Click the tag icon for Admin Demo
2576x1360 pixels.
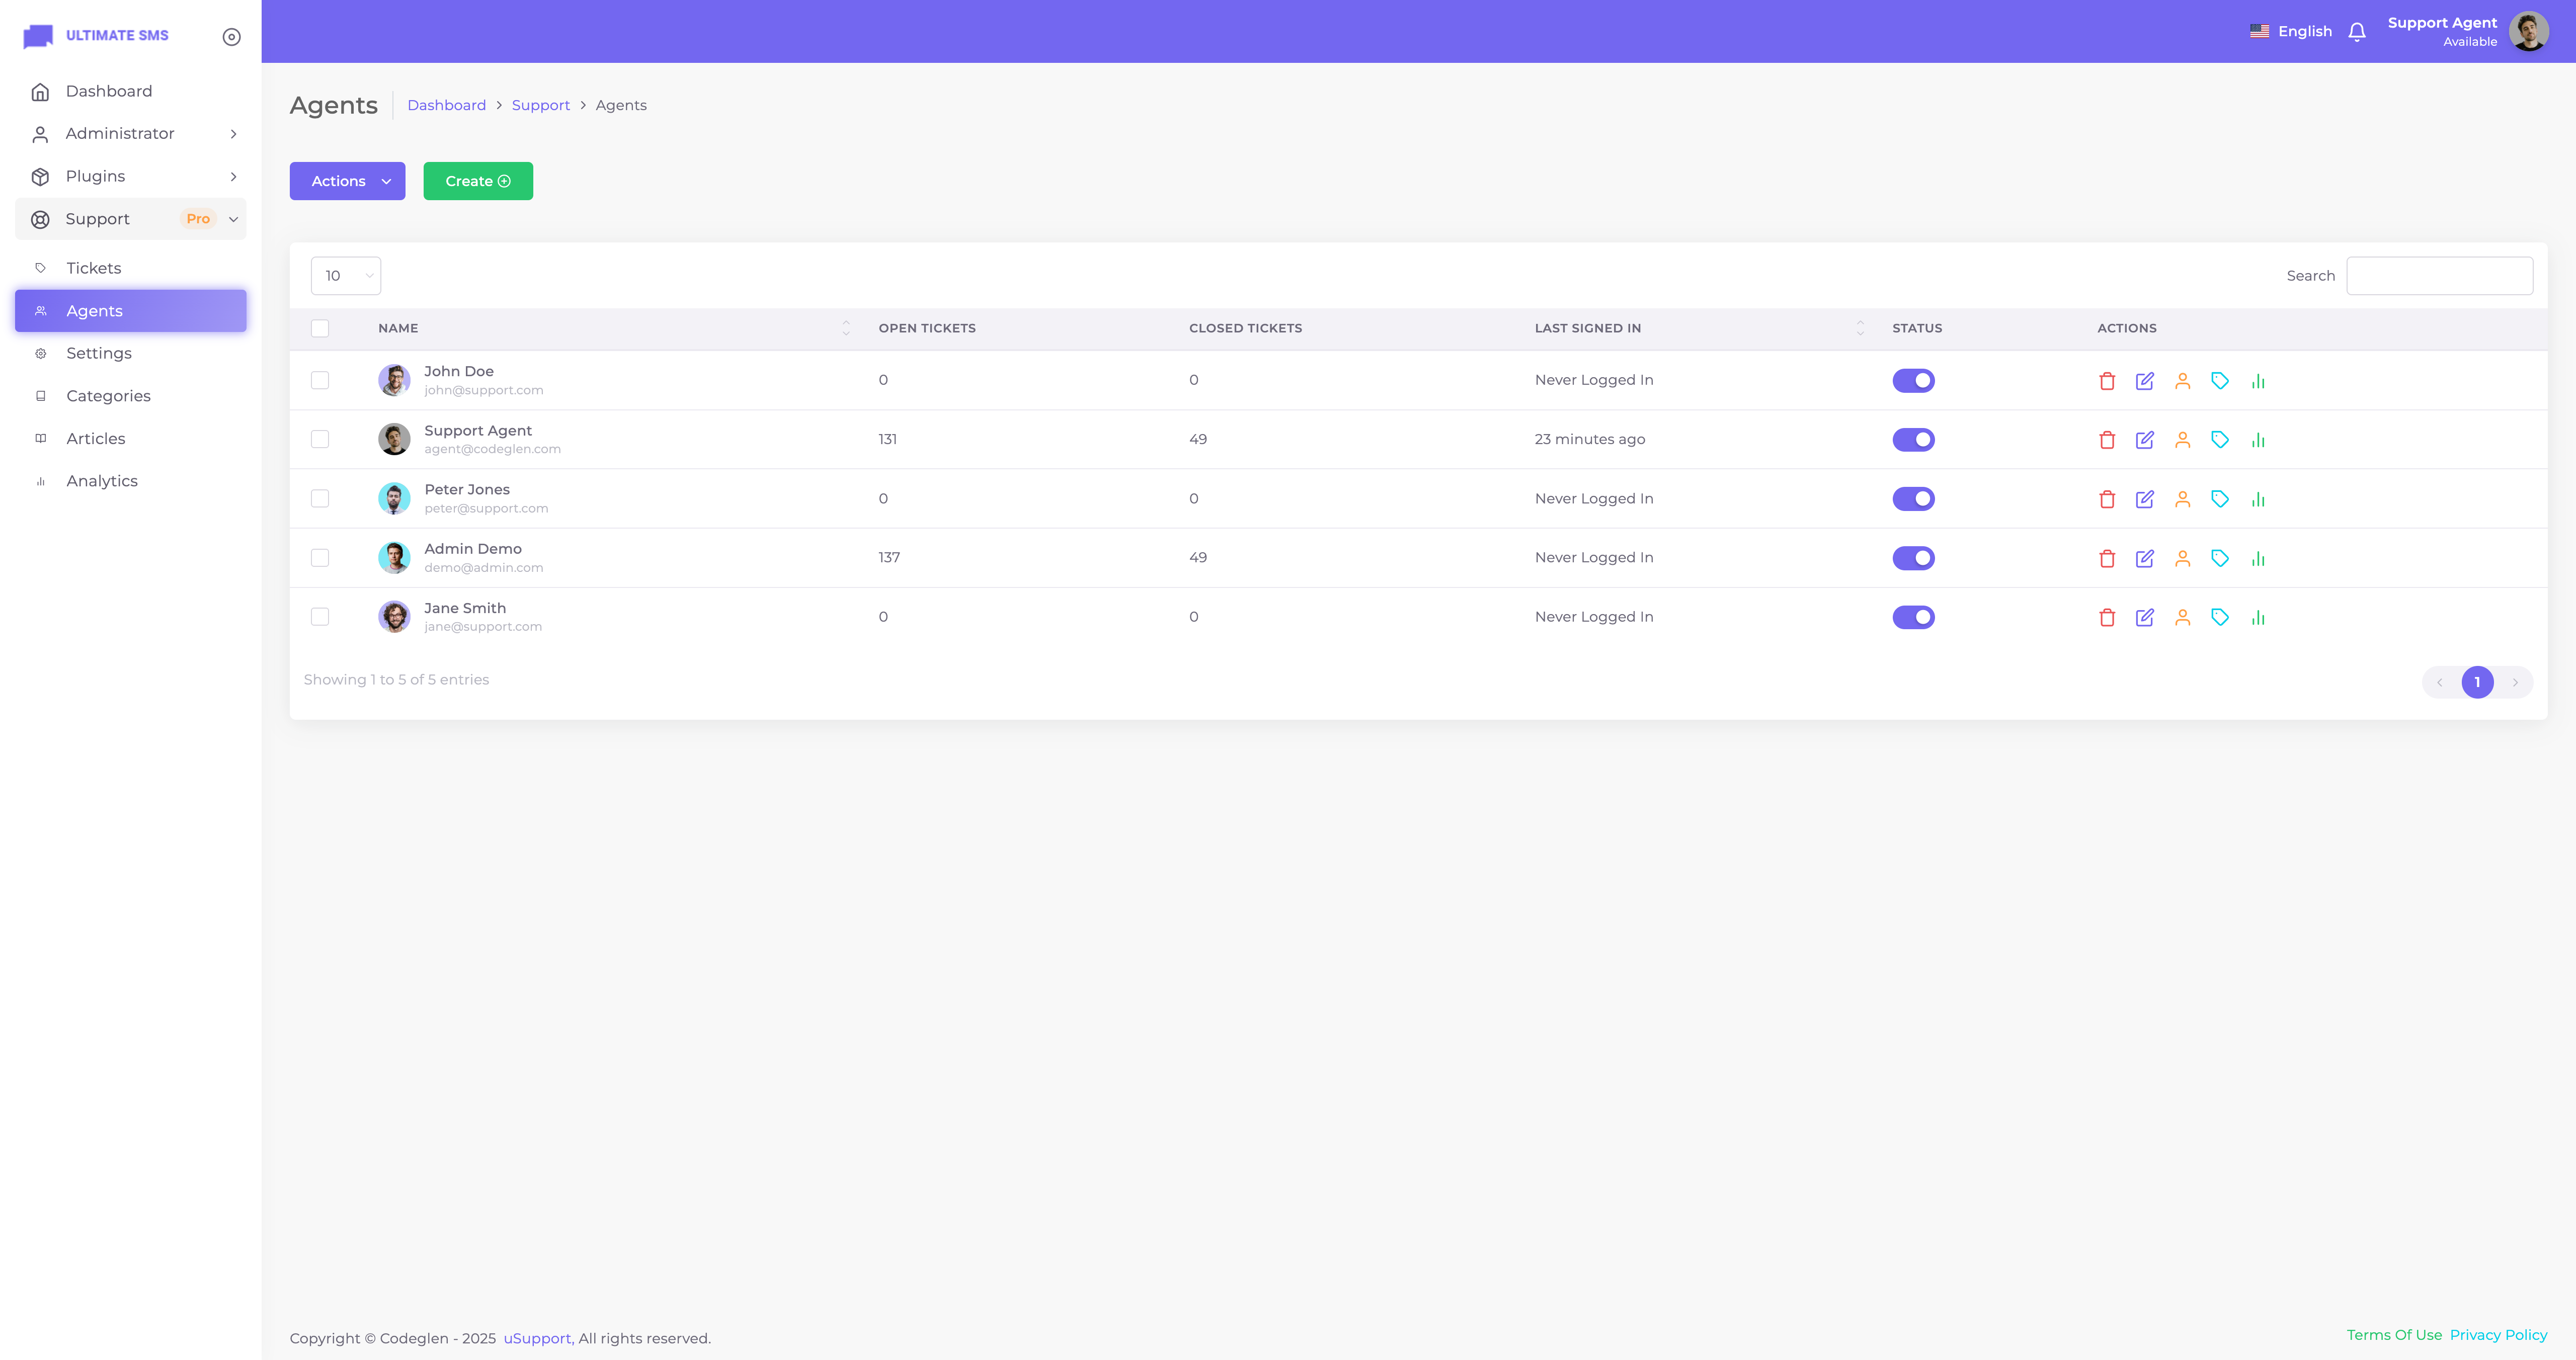coord(2220,558)
